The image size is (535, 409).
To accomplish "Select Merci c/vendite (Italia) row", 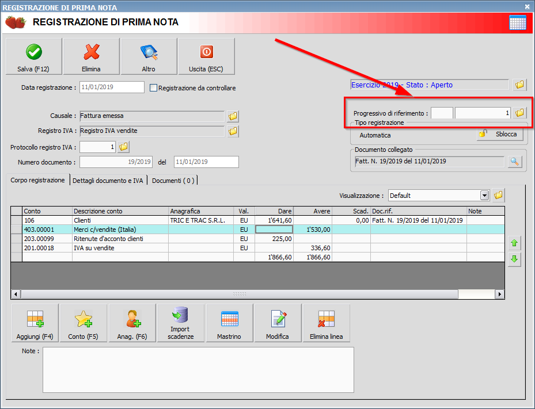I will (257, 230).
